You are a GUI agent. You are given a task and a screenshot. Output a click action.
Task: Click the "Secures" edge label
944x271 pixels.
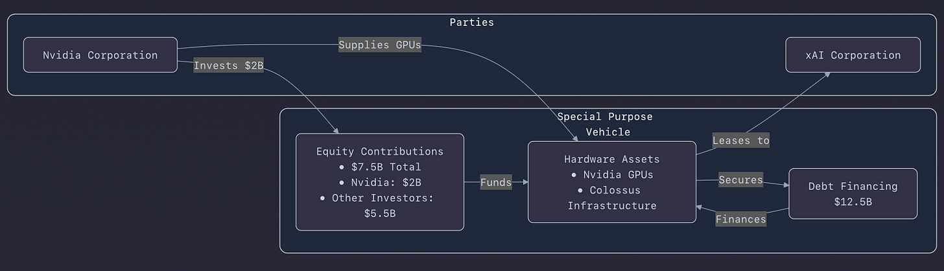point(741,180)
